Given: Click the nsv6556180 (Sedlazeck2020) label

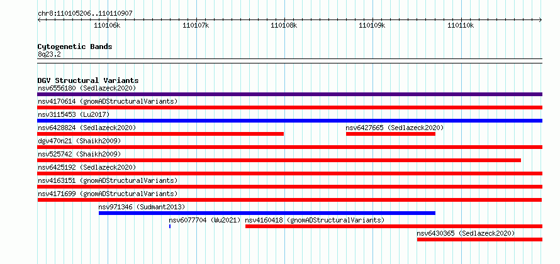Looking at the screenshot, I should pyautogui.click(x=87, y=88).
